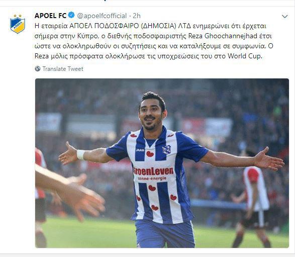This screenshot has height=257, width=295.
Task: Click the Translate Tweet link
Action: point(63,69)
